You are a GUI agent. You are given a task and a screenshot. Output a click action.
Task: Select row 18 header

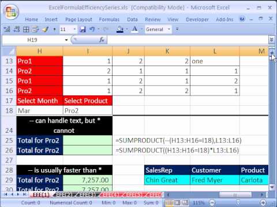(x=9, y=110)
